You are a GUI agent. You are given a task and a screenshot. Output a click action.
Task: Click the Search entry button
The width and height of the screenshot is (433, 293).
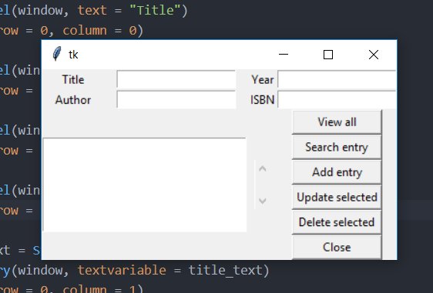(337, 147)
